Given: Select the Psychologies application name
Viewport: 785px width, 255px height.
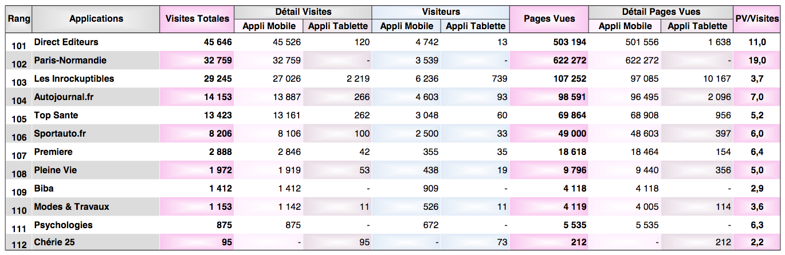Looking at the screenshot, I should pyautogui.click(x=63, y=225).
